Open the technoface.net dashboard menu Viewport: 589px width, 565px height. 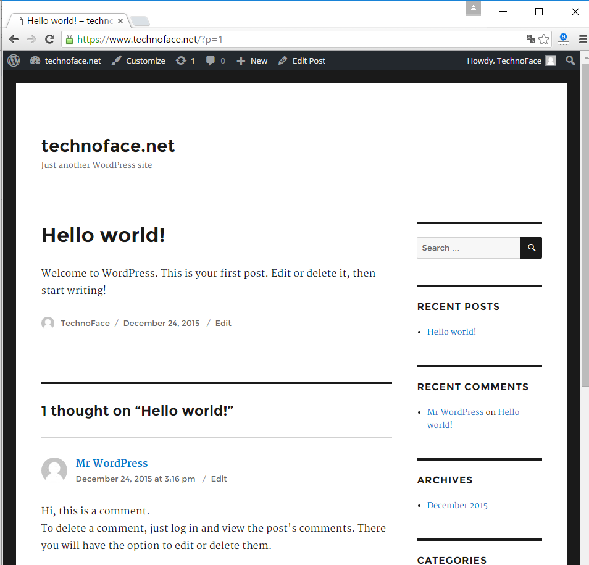tap(66, 61)
